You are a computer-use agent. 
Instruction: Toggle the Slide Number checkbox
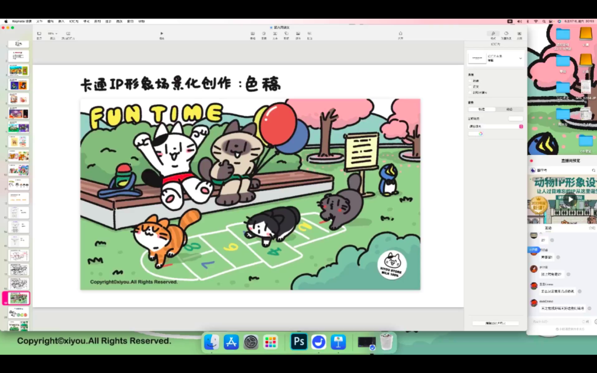click(x=470, y=93)
